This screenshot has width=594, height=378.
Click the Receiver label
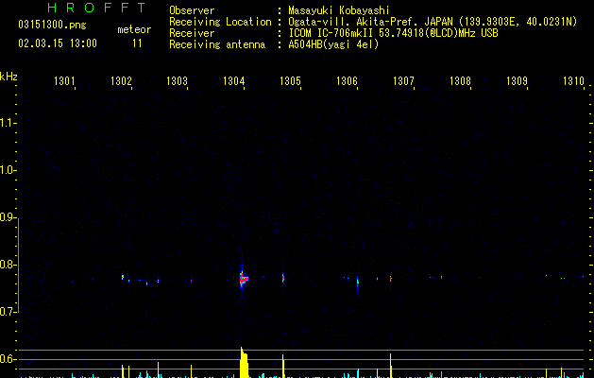click(192, 33)
